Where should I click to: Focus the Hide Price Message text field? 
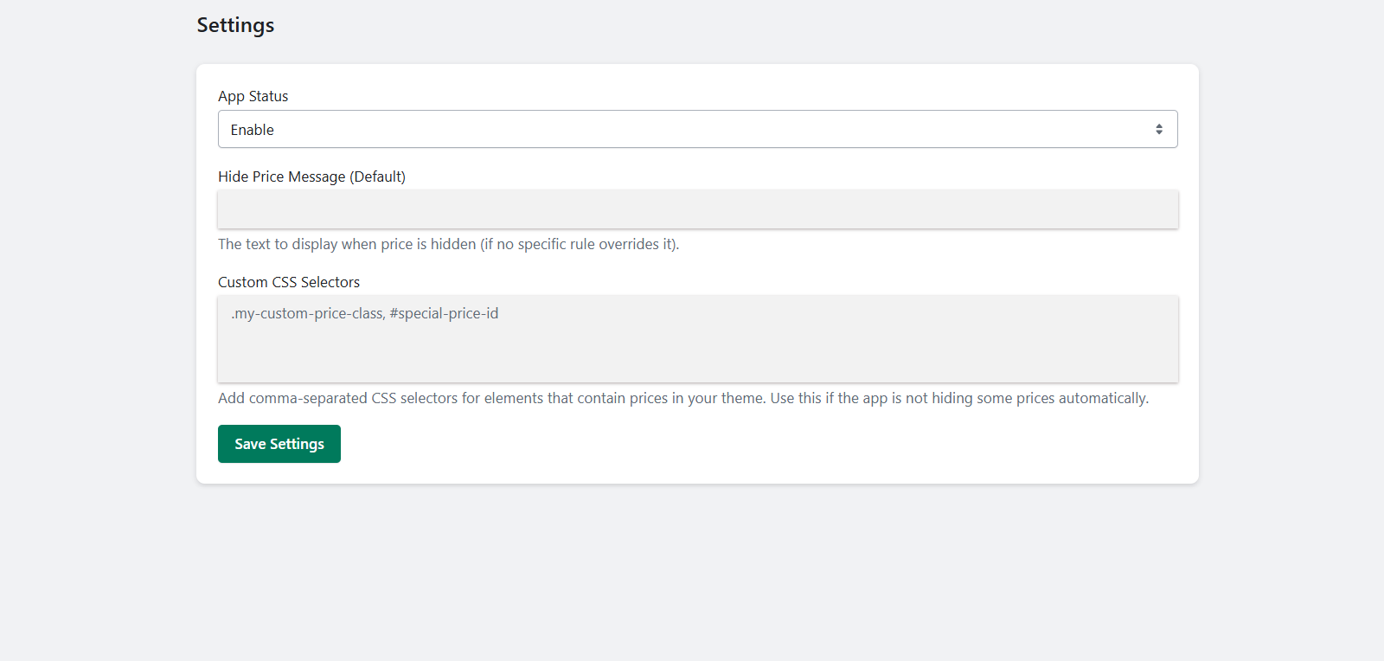tap(697, 209)
